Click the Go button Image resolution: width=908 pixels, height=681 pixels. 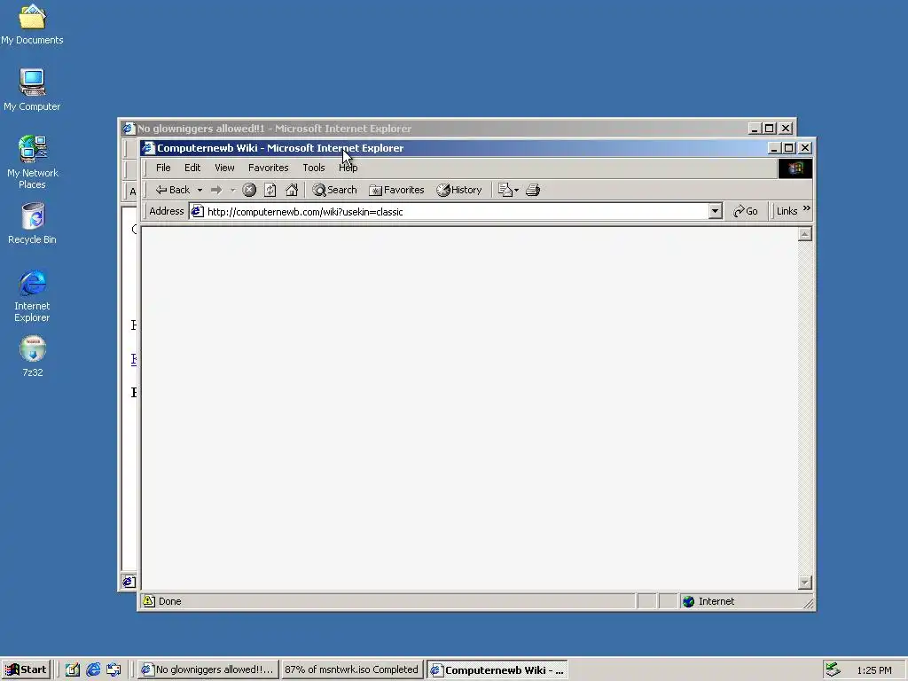tap(746, 211)
